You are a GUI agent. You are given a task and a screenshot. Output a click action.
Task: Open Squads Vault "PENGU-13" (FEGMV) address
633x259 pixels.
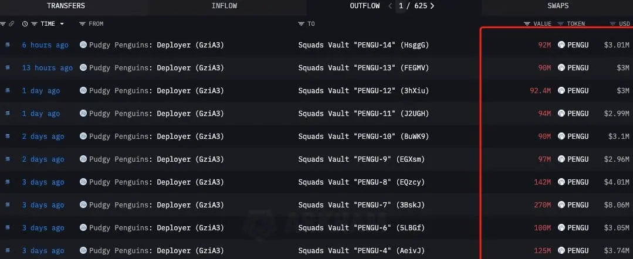click(363, 68)
